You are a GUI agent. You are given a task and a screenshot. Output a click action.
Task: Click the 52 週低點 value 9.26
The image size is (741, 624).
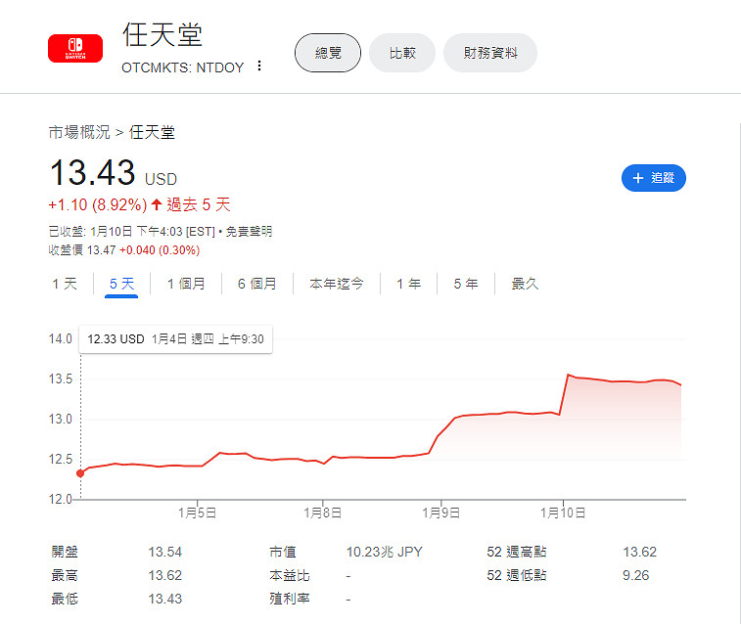(635, 575)
